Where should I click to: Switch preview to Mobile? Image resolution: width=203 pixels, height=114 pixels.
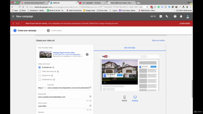(x=124, y=98)
